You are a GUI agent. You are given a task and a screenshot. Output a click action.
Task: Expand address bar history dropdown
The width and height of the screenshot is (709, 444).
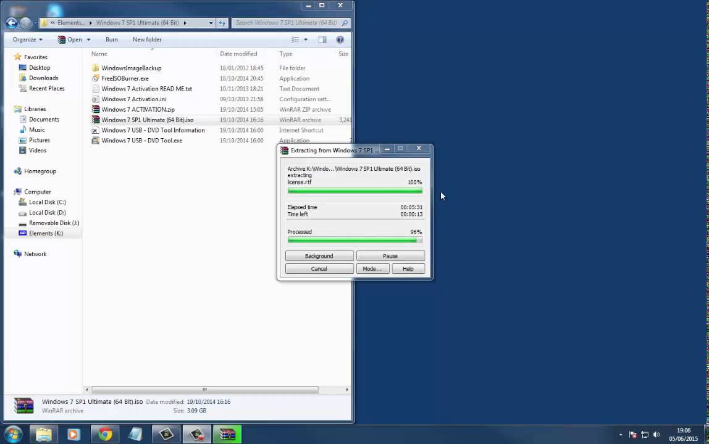(x=211, y=23)
